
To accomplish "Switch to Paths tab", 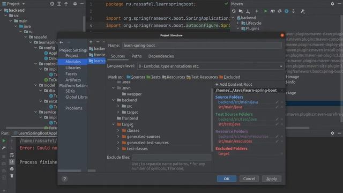I will point(137,56).
